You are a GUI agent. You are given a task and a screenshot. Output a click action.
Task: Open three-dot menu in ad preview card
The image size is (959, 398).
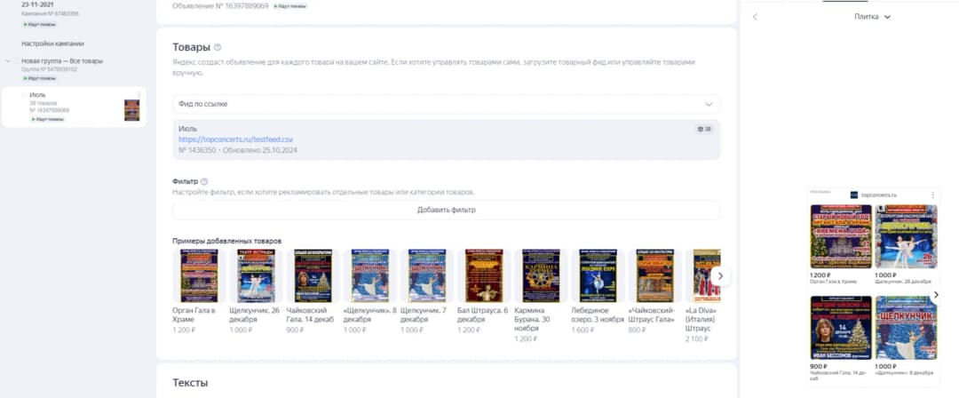click(932, 195)
